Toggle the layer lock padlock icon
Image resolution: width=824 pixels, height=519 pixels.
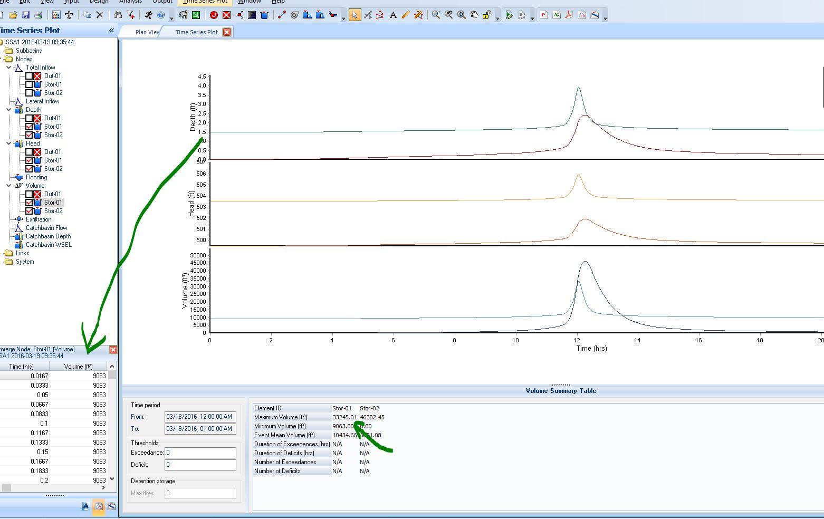pos(487,15)
